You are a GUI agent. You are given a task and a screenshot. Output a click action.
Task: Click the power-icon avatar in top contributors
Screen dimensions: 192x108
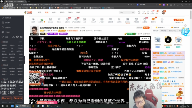(168, 40)
